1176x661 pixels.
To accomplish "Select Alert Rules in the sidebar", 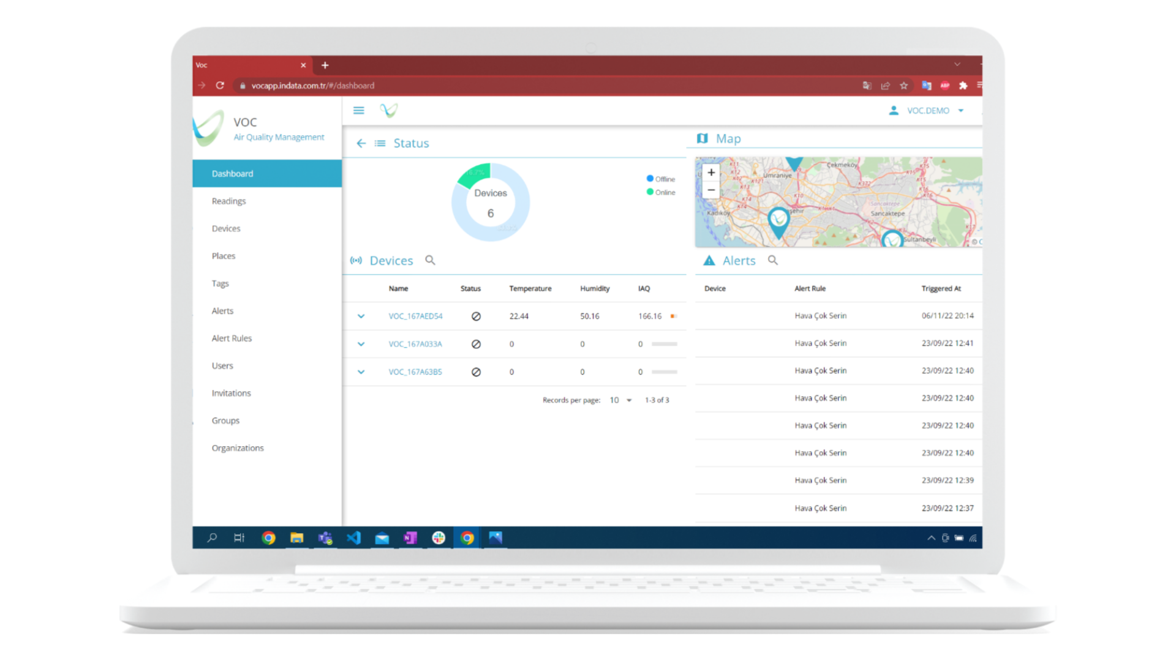I will coord(232,338).
